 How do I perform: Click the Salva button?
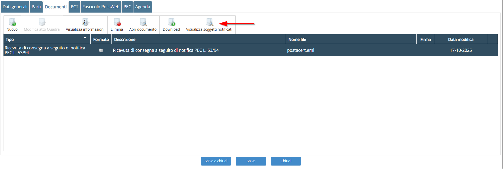tap(251, 161)
